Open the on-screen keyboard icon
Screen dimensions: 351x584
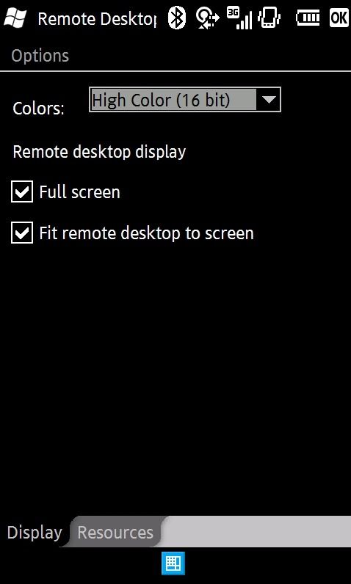(x=173, y=563)
